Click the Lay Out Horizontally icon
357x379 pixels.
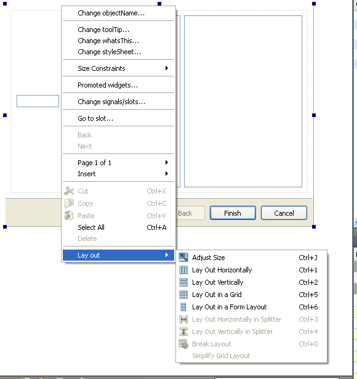click(x=183, y=270)
